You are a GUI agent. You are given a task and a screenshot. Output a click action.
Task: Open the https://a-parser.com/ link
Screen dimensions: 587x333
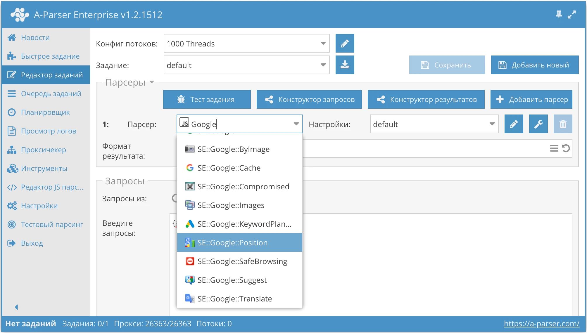[x=541, y=323]
